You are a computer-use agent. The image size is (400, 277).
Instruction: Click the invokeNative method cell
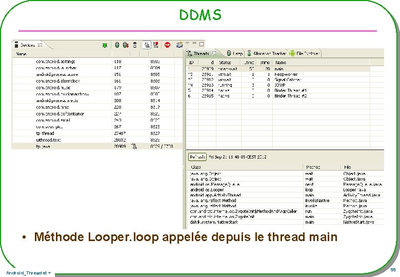pos(317,201)
